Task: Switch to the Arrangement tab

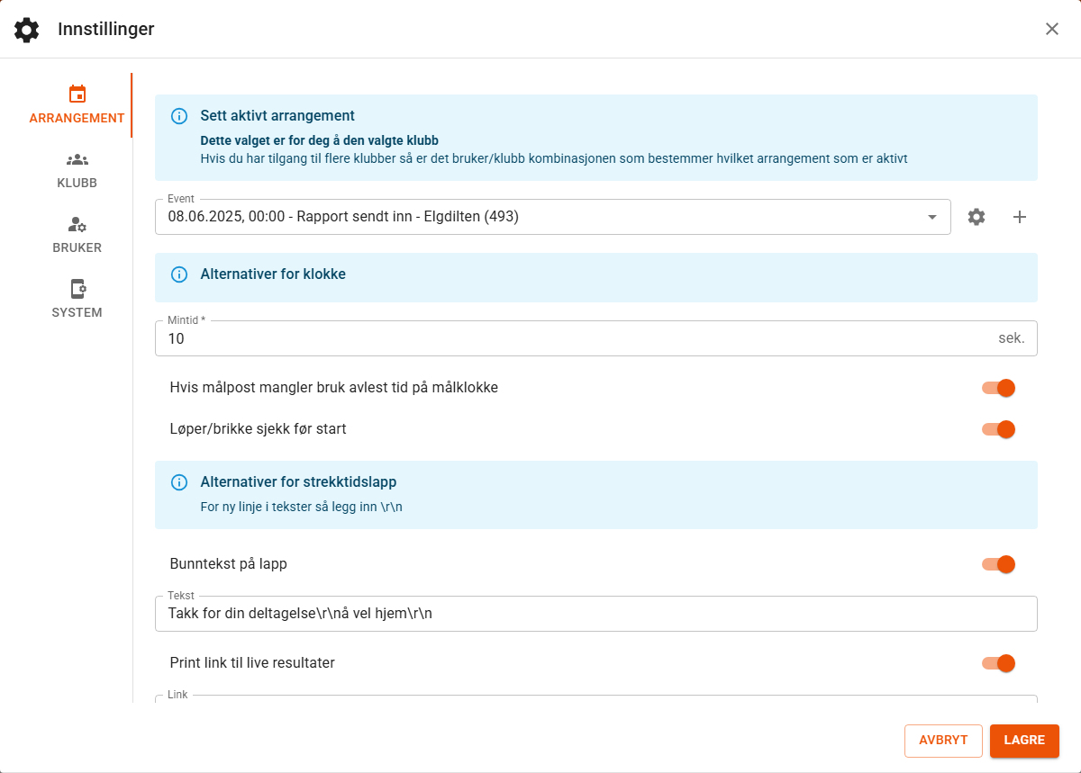Action: [77, 105]
